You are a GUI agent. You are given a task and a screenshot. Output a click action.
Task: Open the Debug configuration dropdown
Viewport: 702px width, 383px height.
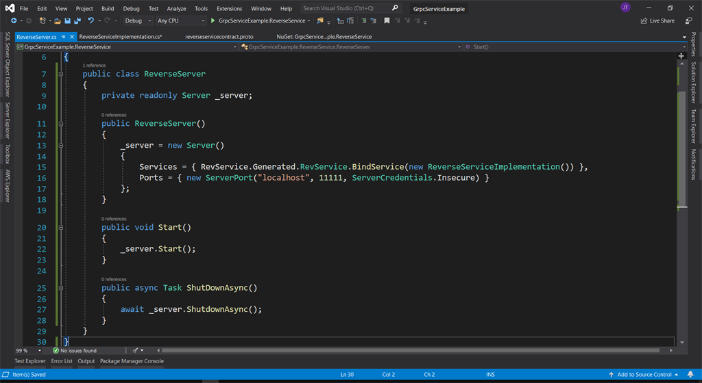pyautogui.click(x=138, y=21)
